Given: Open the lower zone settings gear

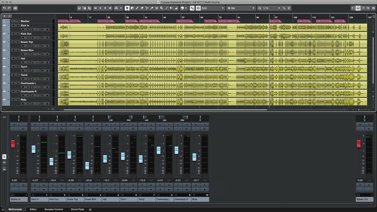Looking at the screenshot, I should coord(90,209).
